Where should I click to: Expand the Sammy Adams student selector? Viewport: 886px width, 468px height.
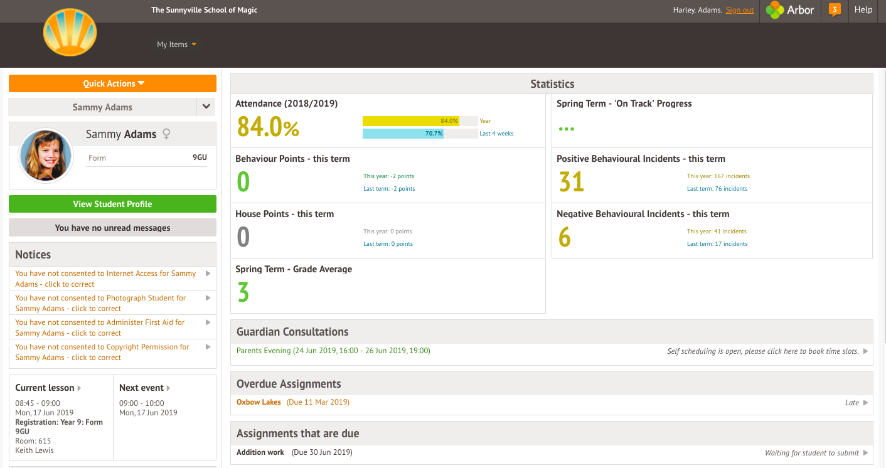click(x=206, y=107)
